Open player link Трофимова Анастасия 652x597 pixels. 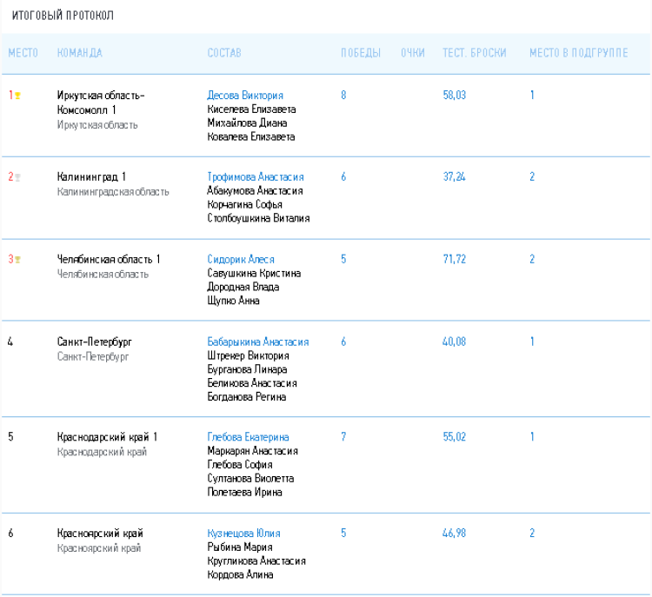256,177
